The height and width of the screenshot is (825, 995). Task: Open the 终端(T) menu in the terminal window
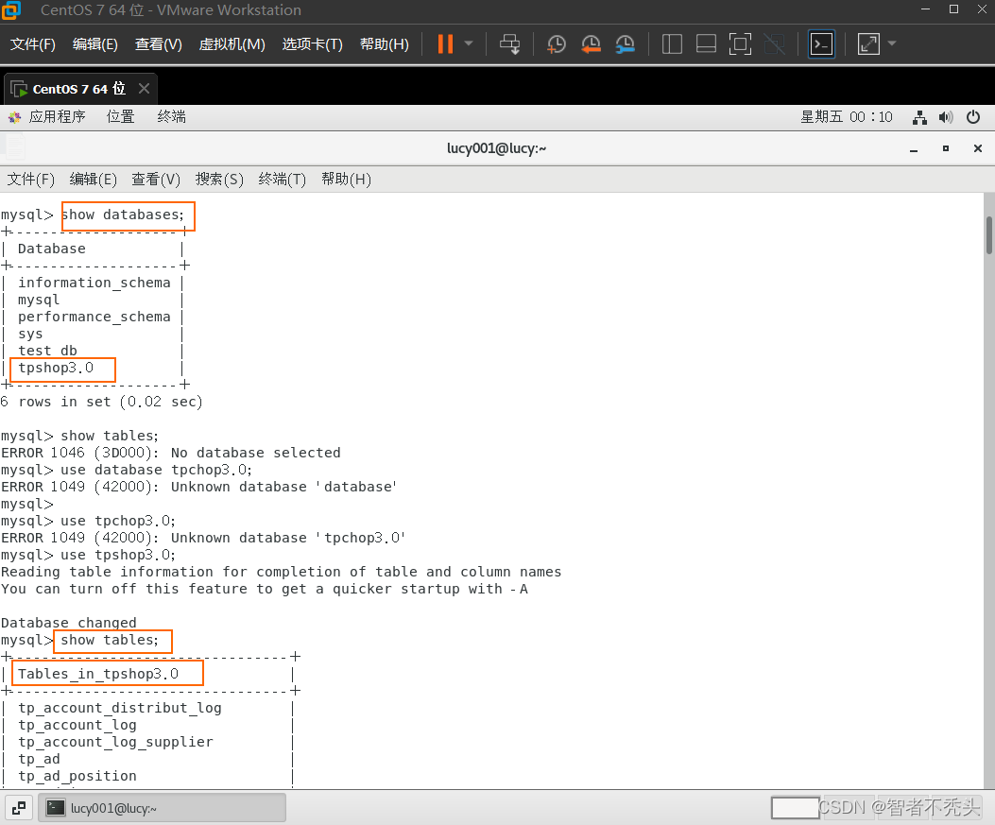[281, 179]
